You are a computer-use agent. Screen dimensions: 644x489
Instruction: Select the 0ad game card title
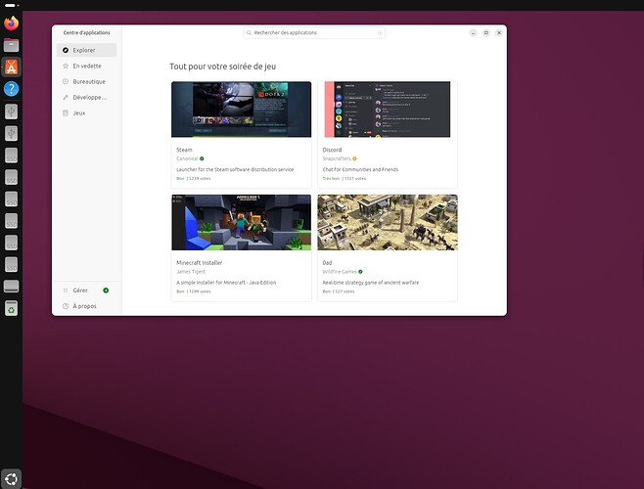tap(328, 262)
